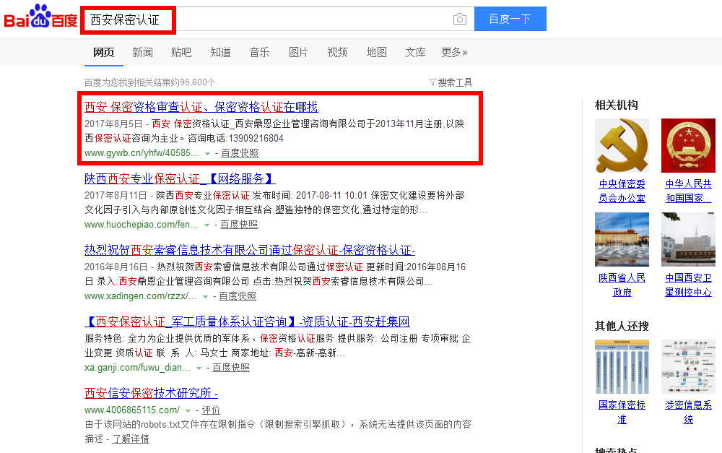
Task: Go to the 地图 tab
Action: click(x=376, y=53)
